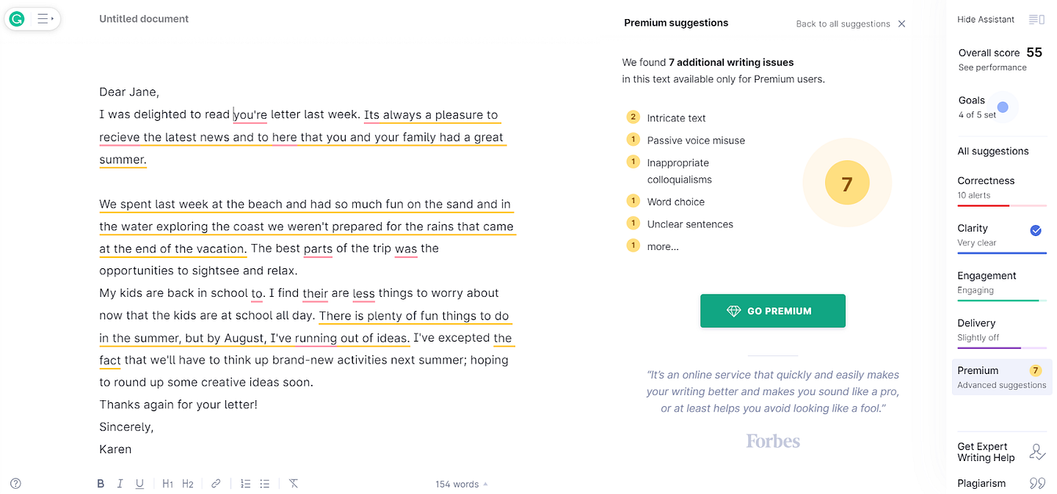This screenshot has width=1057, height=494.
Task: Expand the 154 words count menu
Action: pos(461,484)
